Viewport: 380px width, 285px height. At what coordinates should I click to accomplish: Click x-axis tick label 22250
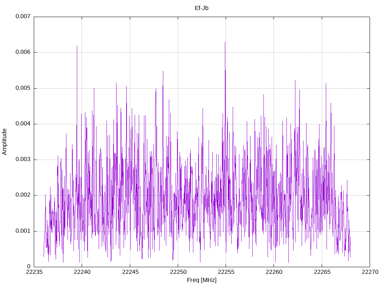[178, 272]
